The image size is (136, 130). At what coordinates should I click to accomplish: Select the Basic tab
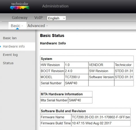(x=17, y=26)
